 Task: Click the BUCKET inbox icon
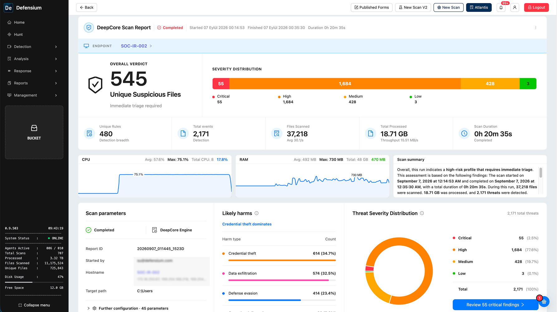tap(34, 128)
